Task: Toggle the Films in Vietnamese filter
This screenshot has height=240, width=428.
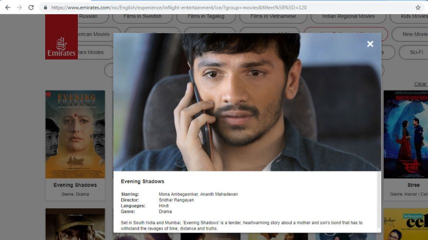Action: [x=273, y=16]
